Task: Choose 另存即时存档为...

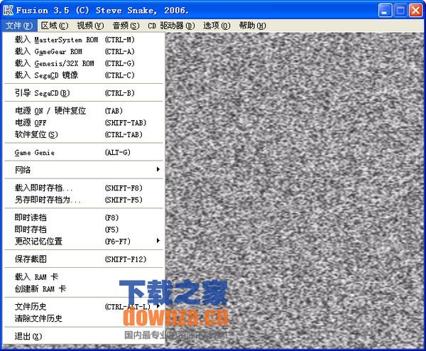Action: 84,200
